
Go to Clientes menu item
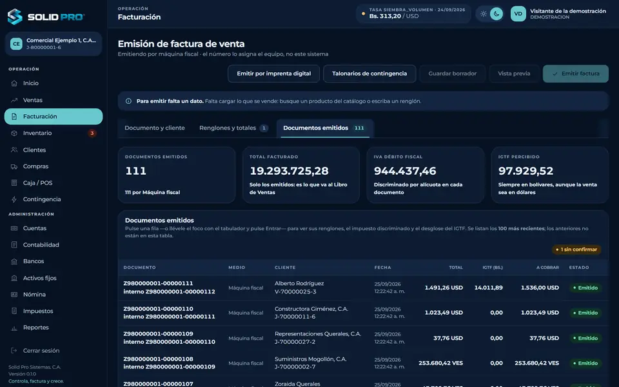pos(54,150)
